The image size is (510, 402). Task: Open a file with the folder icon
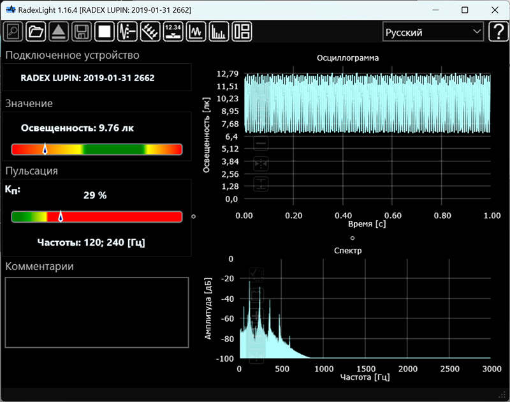[36, 31]
